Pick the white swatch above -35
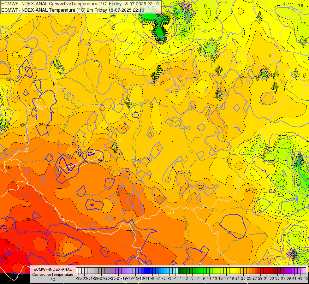Screen dimensions: 309x284 [77, 271]
